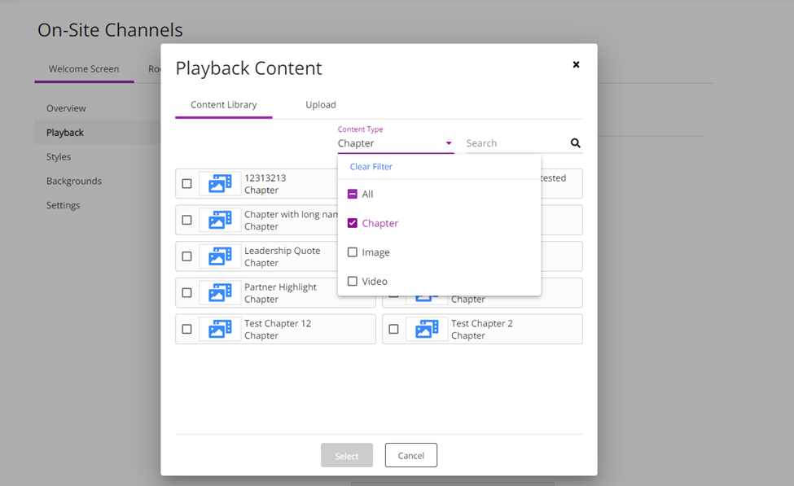The width and height of the screenshot is (794, 486).
Task: Close the Playback Content dialog
Action: pyautogui.click(x=576, y=65)
